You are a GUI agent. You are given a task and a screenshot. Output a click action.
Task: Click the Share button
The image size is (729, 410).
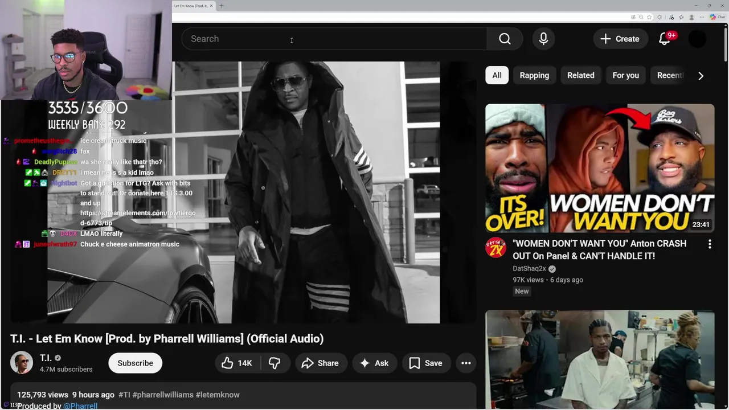[321, 363]
